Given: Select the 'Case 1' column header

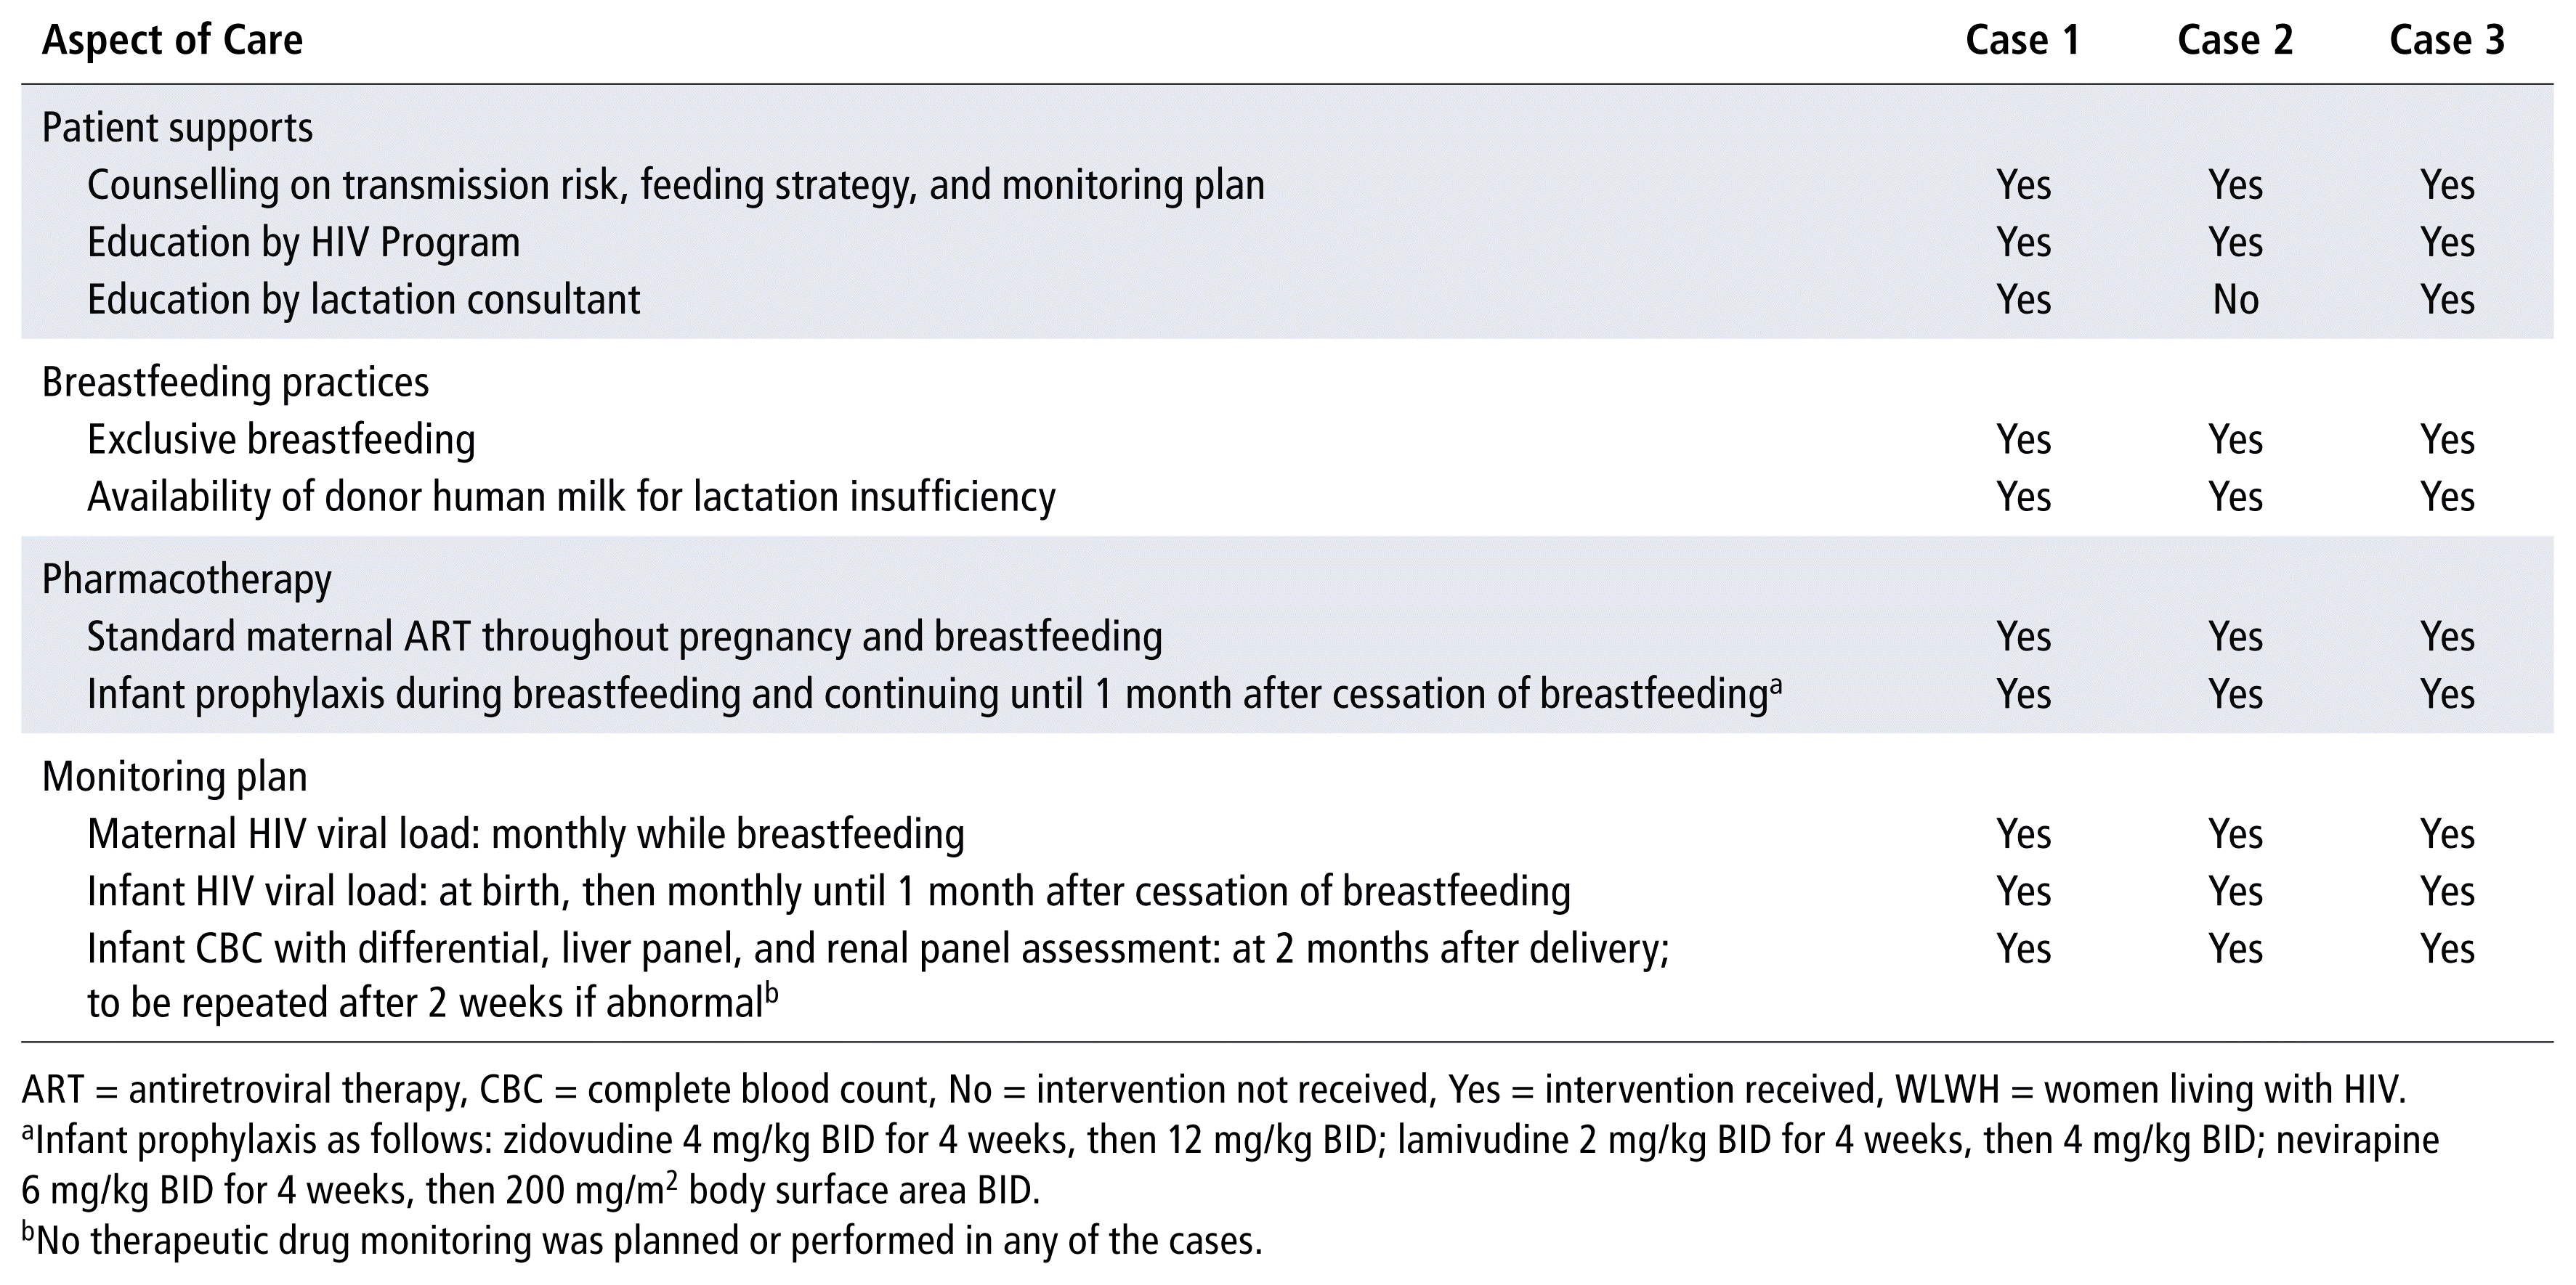Looking at the screenshot, I should [x=2022, y=41].
